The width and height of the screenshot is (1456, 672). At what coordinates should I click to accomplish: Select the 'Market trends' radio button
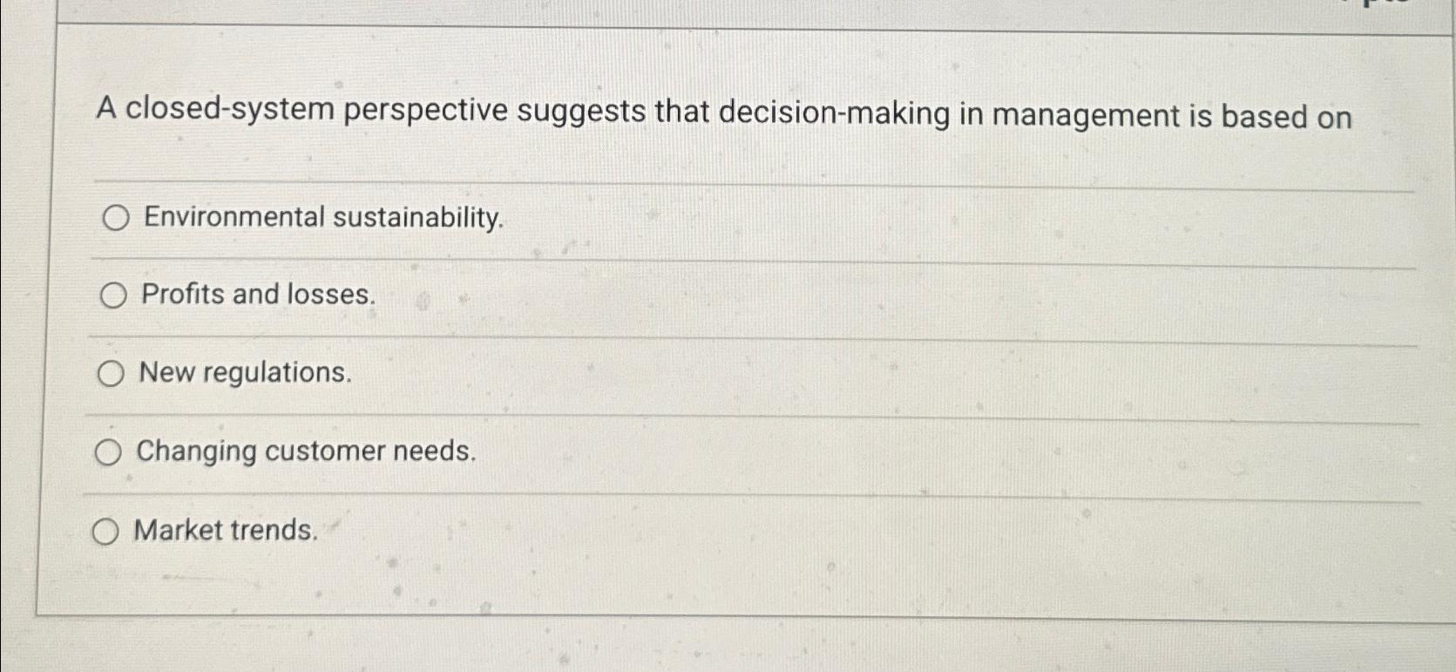(x=105, y=531)
